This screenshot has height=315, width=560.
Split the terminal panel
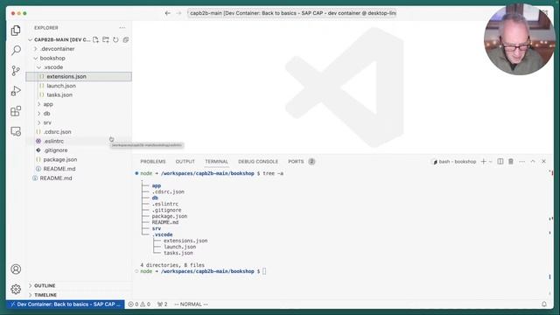pos(500,161)
